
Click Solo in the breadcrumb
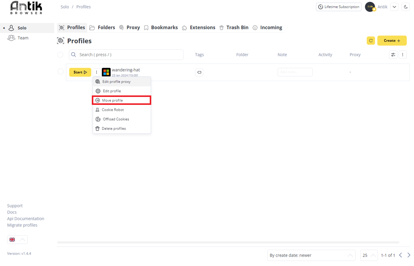[x=65, y=7]
